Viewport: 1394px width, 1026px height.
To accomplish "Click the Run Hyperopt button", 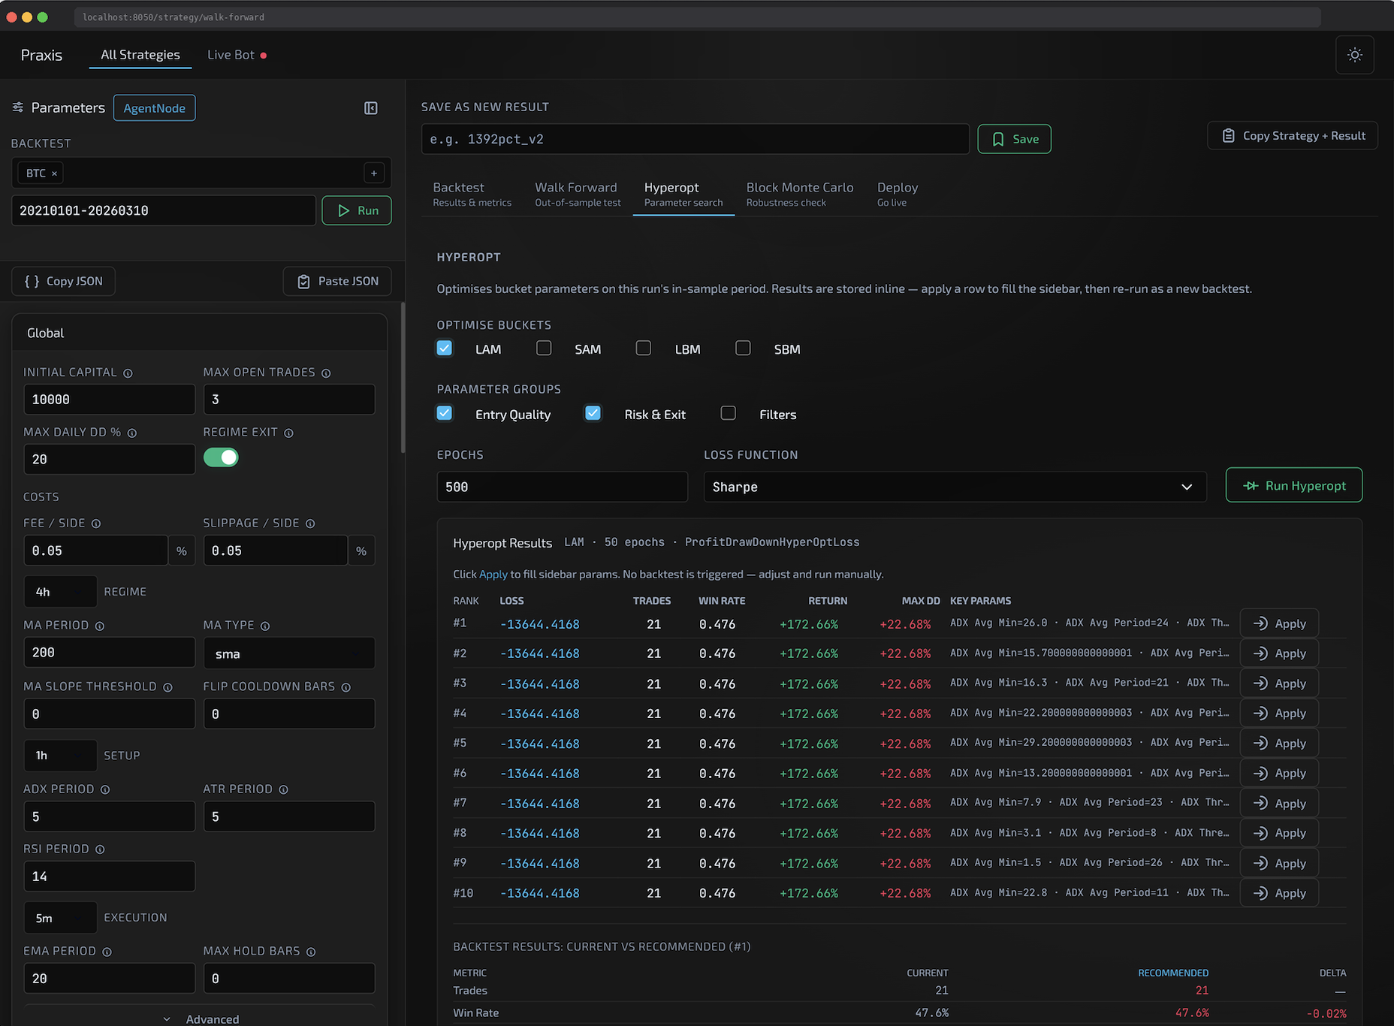I will [1293, 486].
